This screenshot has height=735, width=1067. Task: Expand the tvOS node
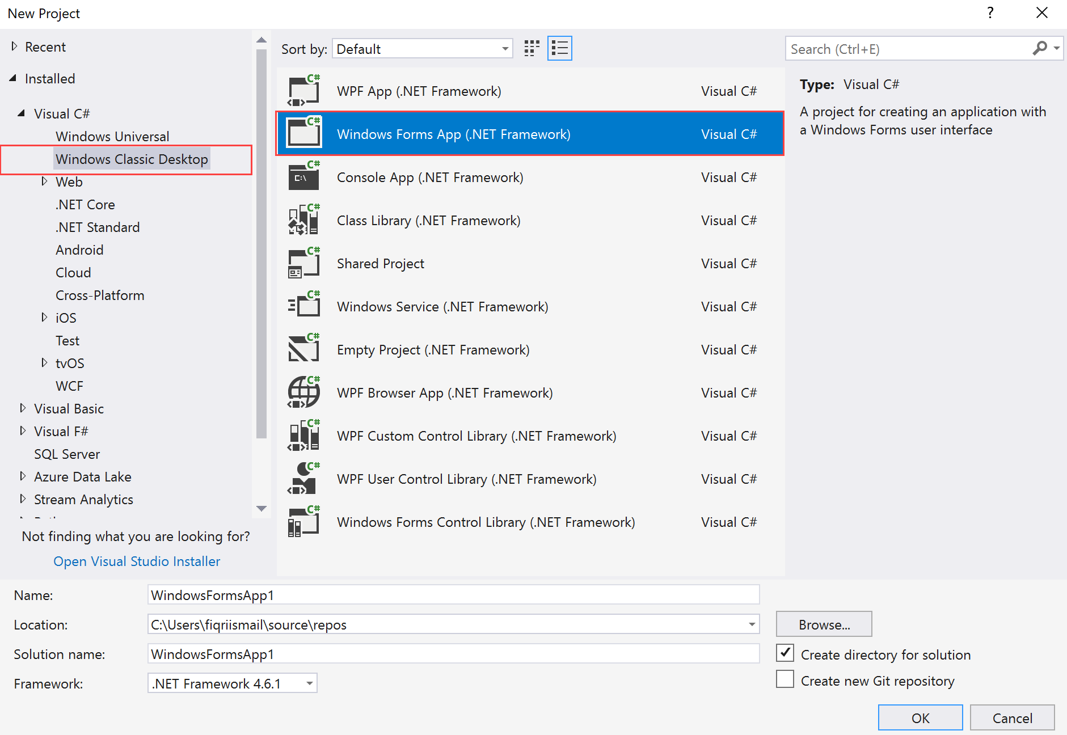pyautogui.click(x=44, y=363)
